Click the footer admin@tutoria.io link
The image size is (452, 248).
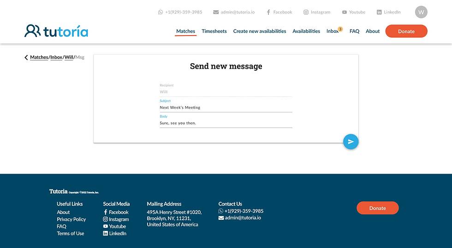(243, 218)
